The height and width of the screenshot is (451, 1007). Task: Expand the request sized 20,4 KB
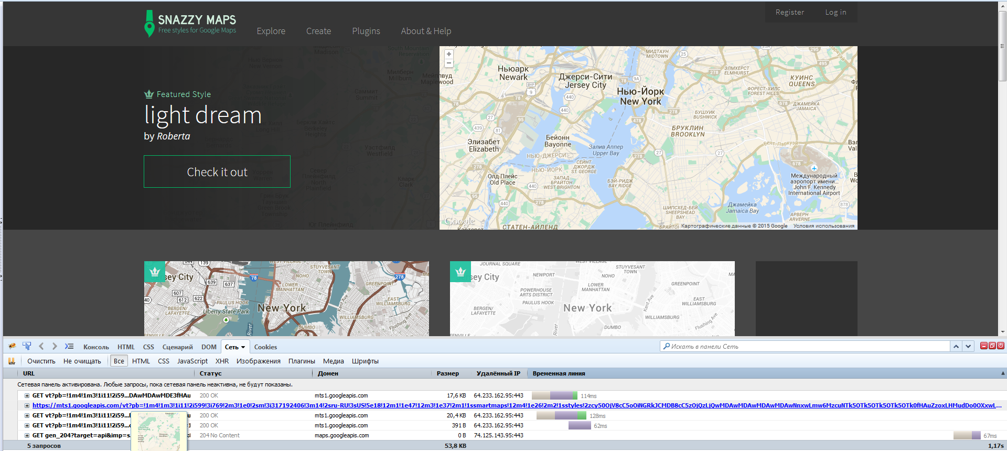click(27, 415)
